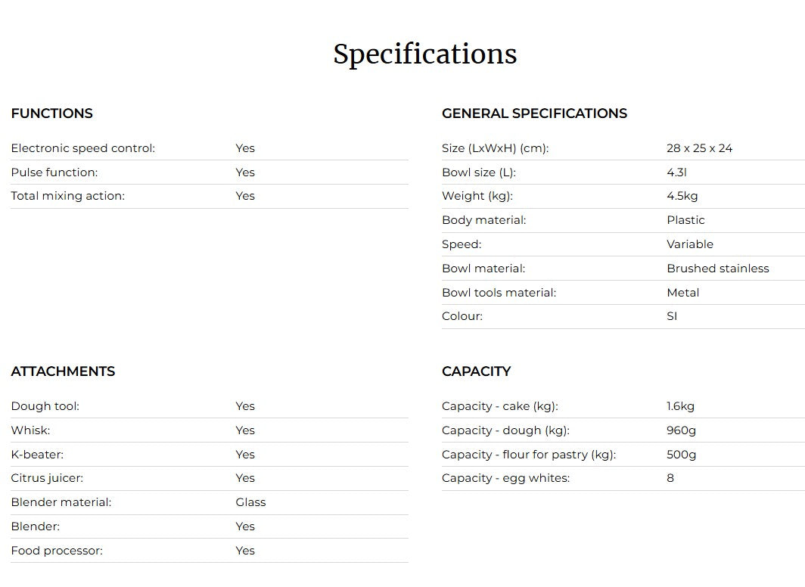Select the 4.5kg weight value

tap(682, 196)
